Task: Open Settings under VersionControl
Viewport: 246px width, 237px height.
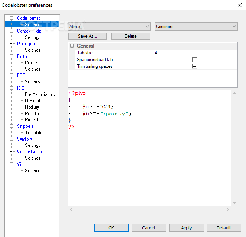Action: pyautogui.click(x=33, y=158)
